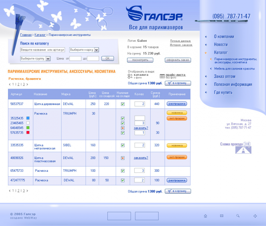Image resolution: width=266 pixels, height=226 pixels.
Task: Open the Выберите марку dropdown
Action: point(84,50)
